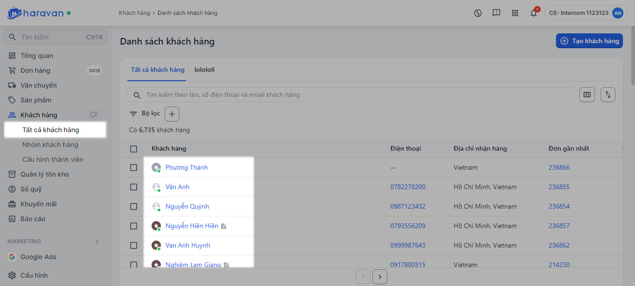Open the apps grid icon
The image size is (635, 286).
pos(515,13)
